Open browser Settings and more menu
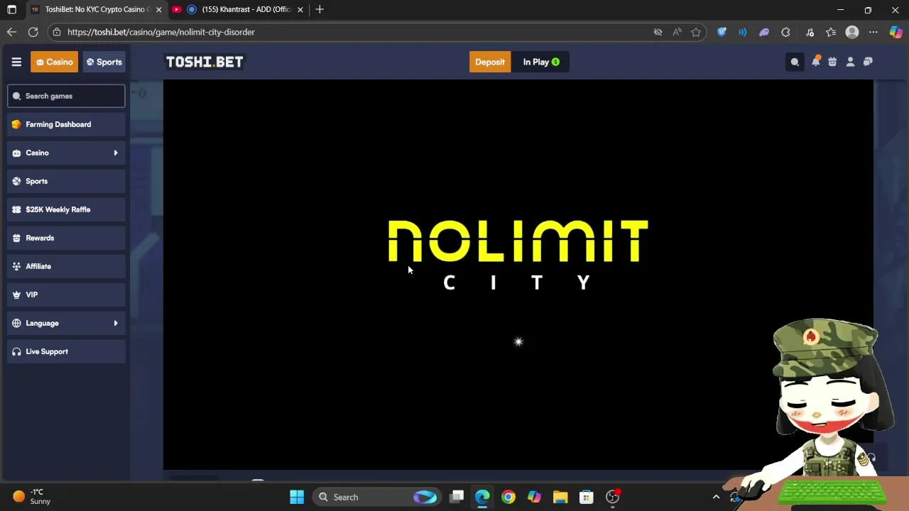This screenshot has width=909, height=511. pos(873,32)
